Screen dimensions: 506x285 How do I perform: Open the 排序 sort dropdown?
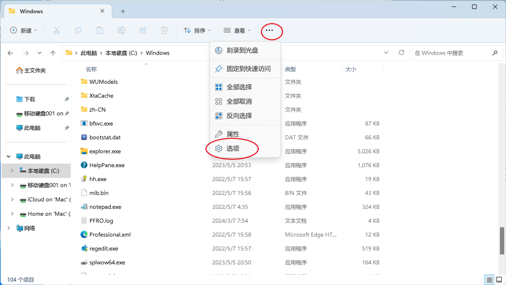pos(197,30)
